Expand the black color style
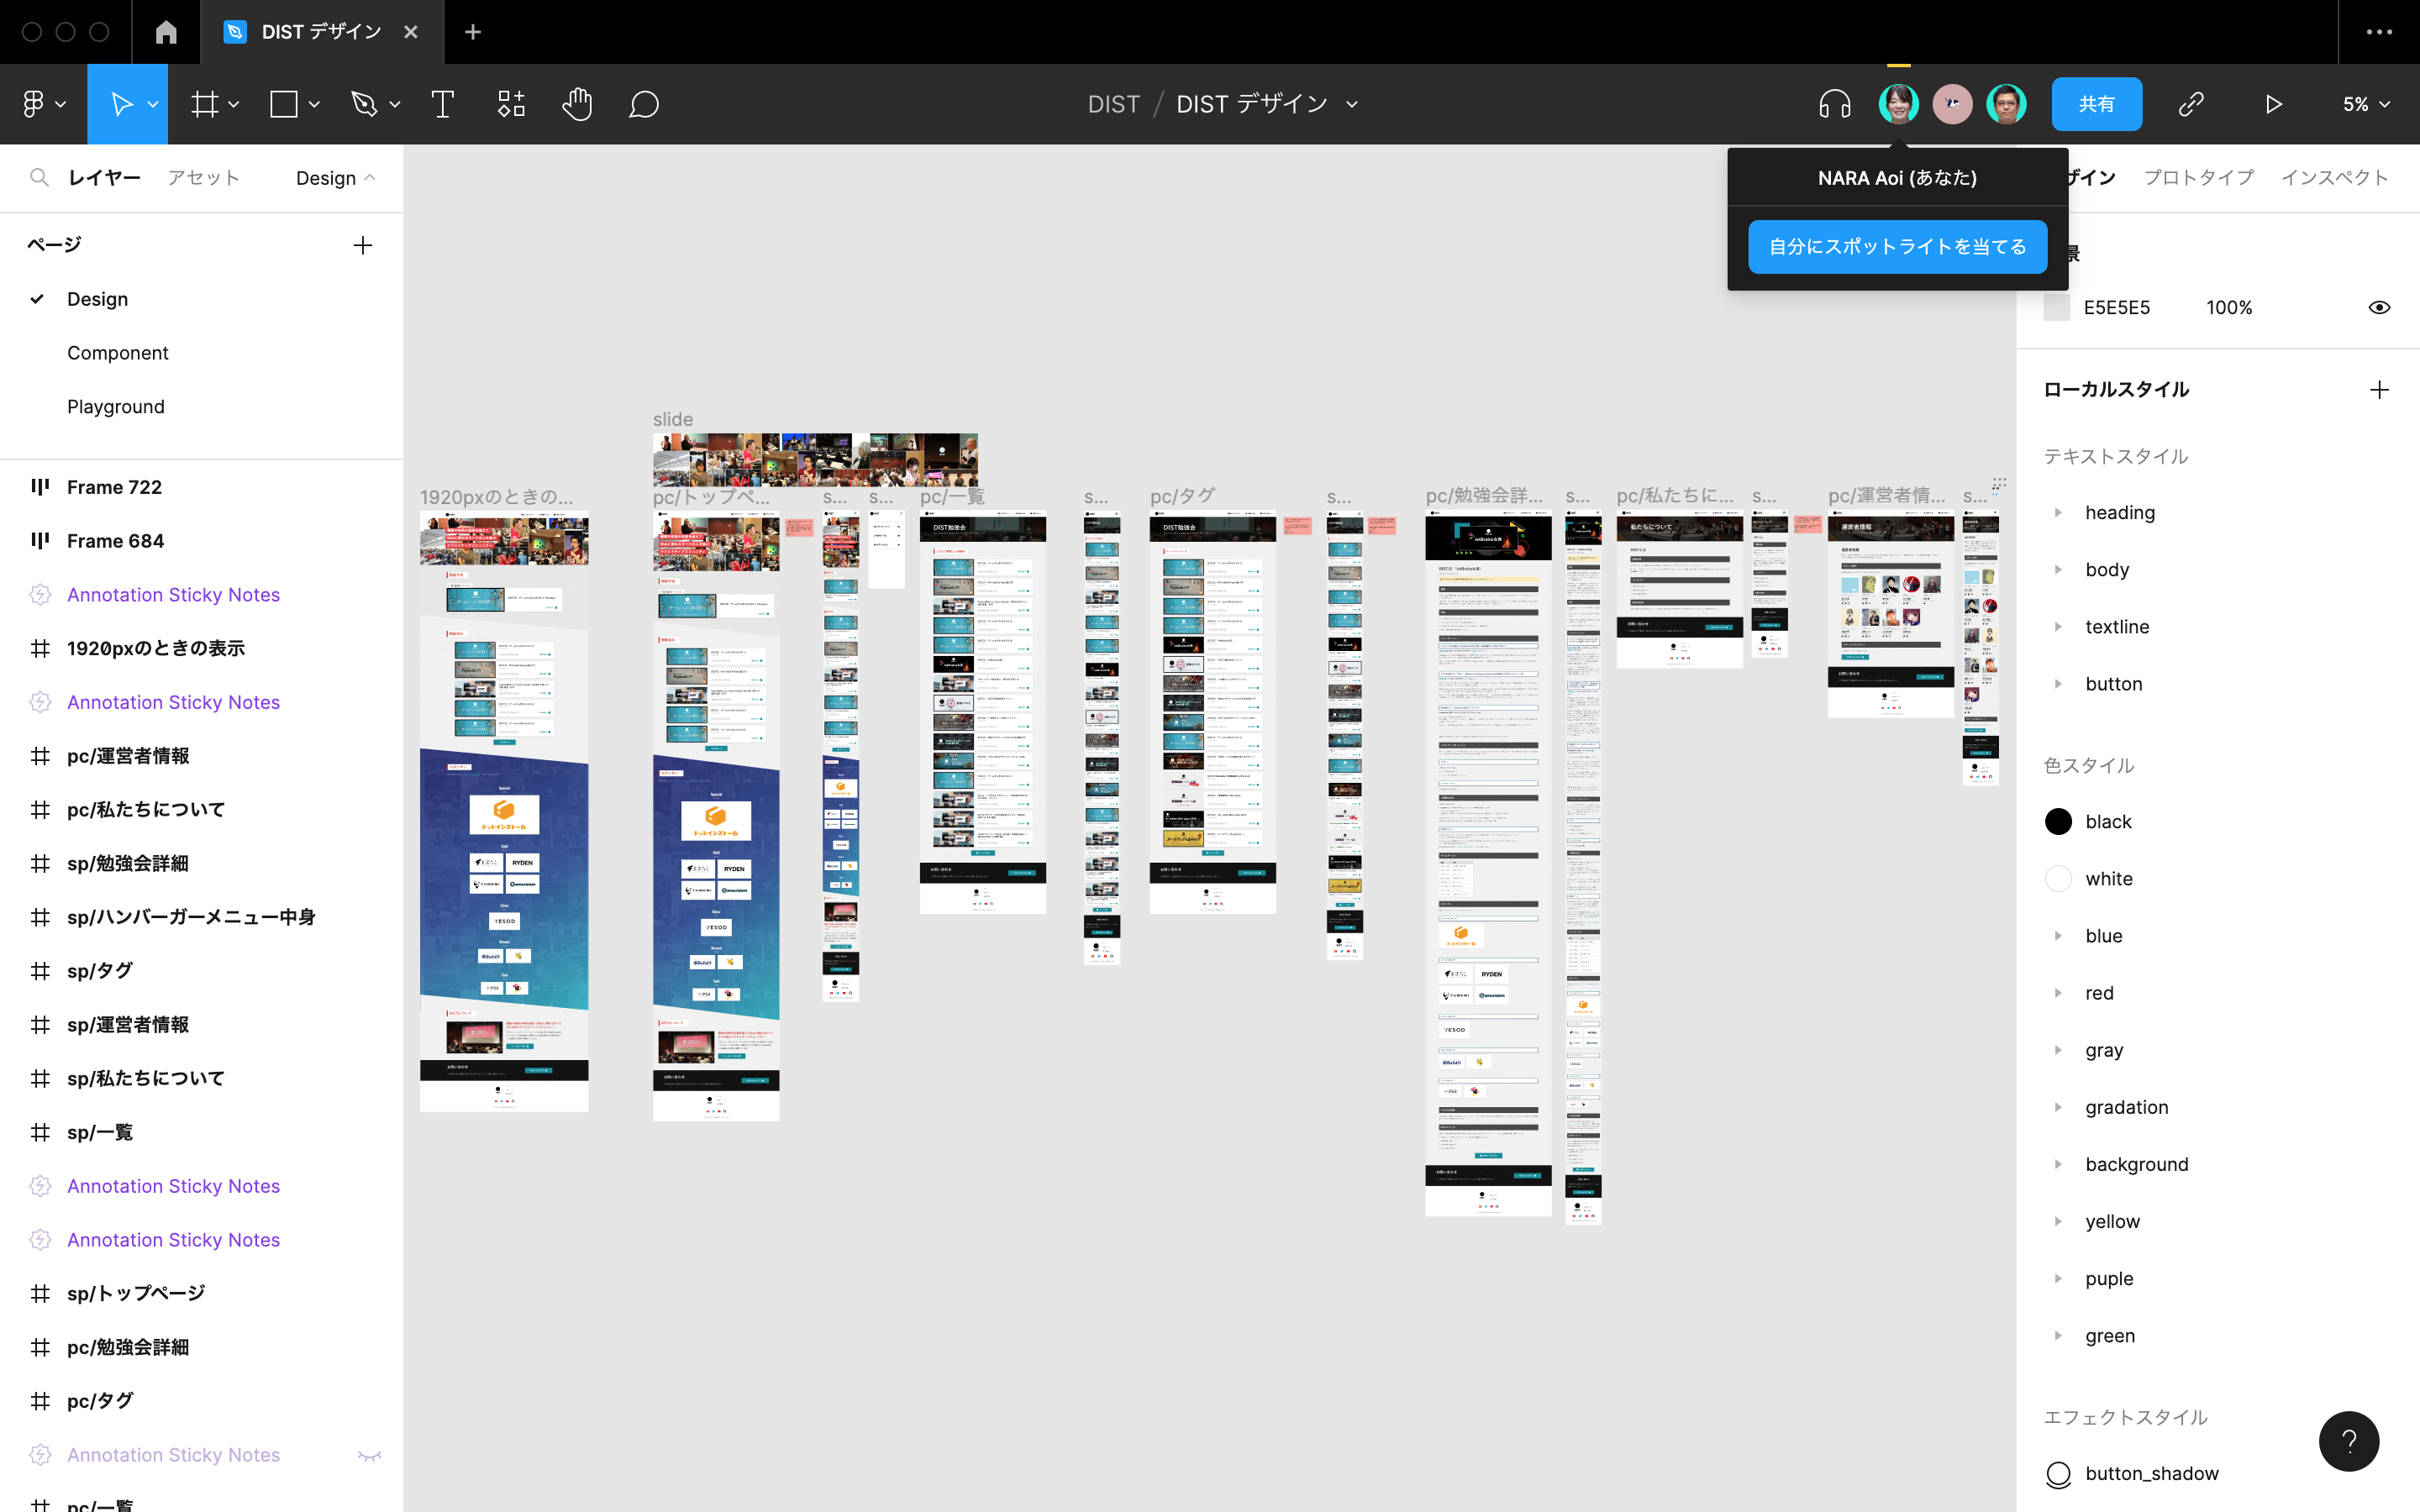Image resolution: width=2420 pixels, height=1512 pixels. (2060, 821)
